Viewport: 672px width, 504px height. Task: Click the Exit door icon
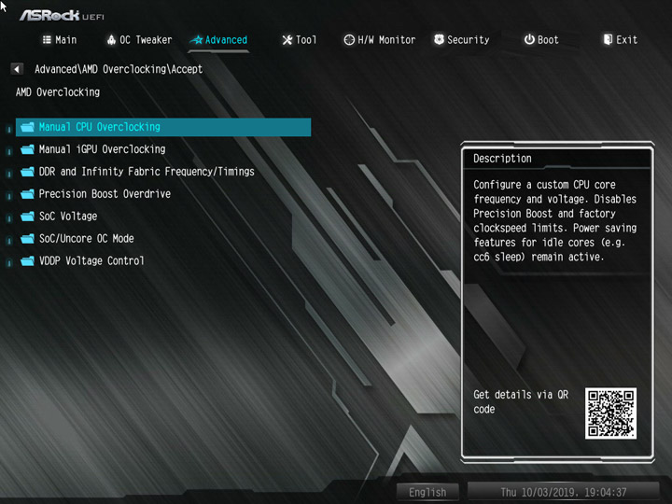[608, 39]
